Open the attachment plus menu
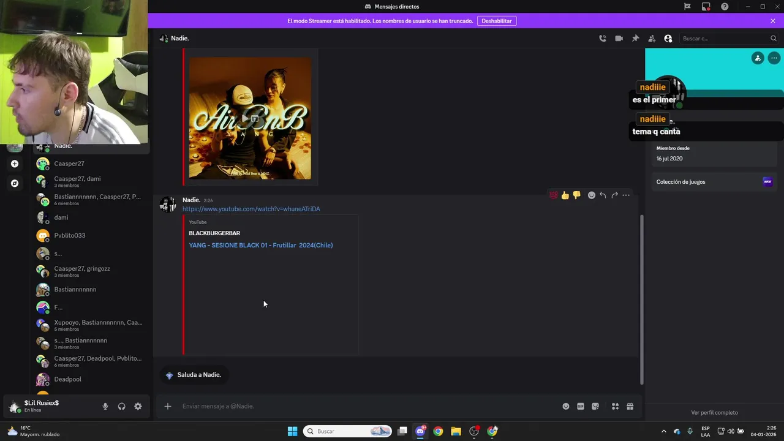This screenshot has height=441, width=784. click(x=168, y=406)
